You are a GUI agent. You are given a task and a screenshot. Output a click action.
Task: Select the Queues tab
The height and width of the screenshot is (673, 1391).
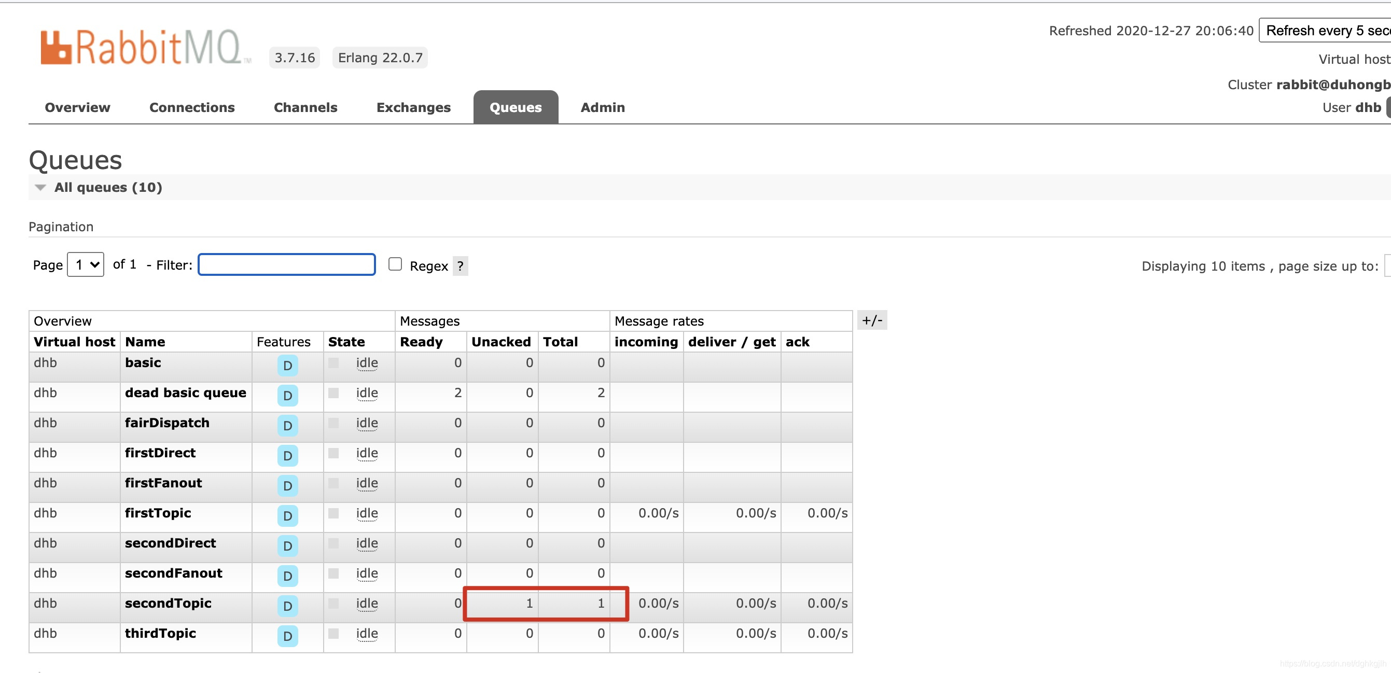(x=516, y=107)
